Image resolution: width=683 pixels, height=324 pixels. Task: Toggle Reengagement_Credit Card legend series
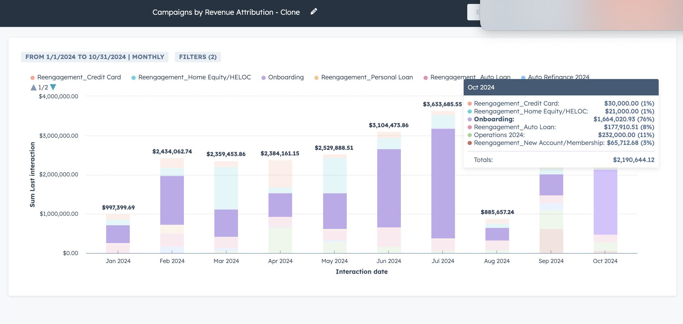click(x=76, y=77)
